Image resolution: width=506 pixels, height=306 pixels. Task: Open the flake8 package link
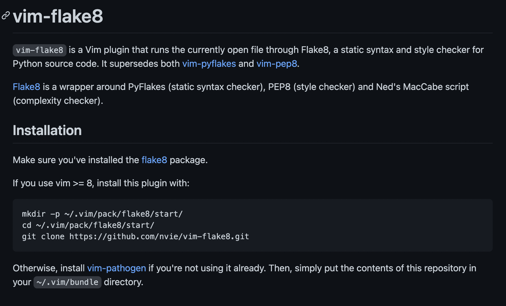[x=154, y=160]
